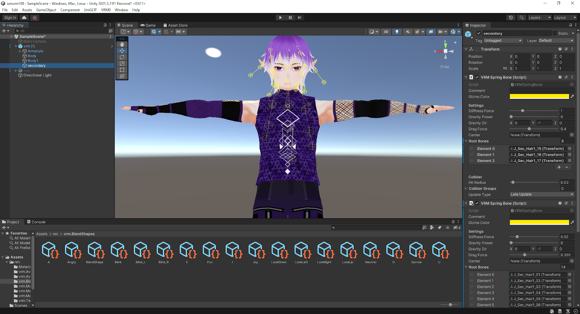Select the Scale tool in Scene
Image resolution: width=580 pixels, height=314 pixels.
point(122,63)
